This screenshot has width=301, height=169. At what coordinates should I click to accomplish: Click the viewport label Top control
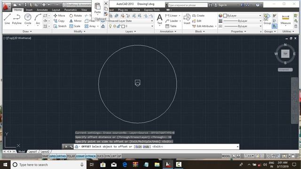tap(10, 38)
